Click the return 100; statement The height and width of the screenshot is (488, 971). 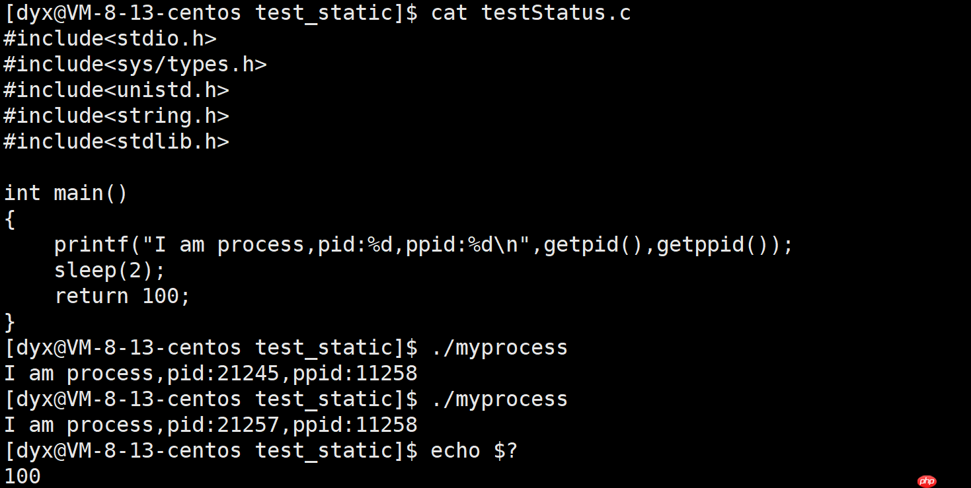click(x=122, y=296)
